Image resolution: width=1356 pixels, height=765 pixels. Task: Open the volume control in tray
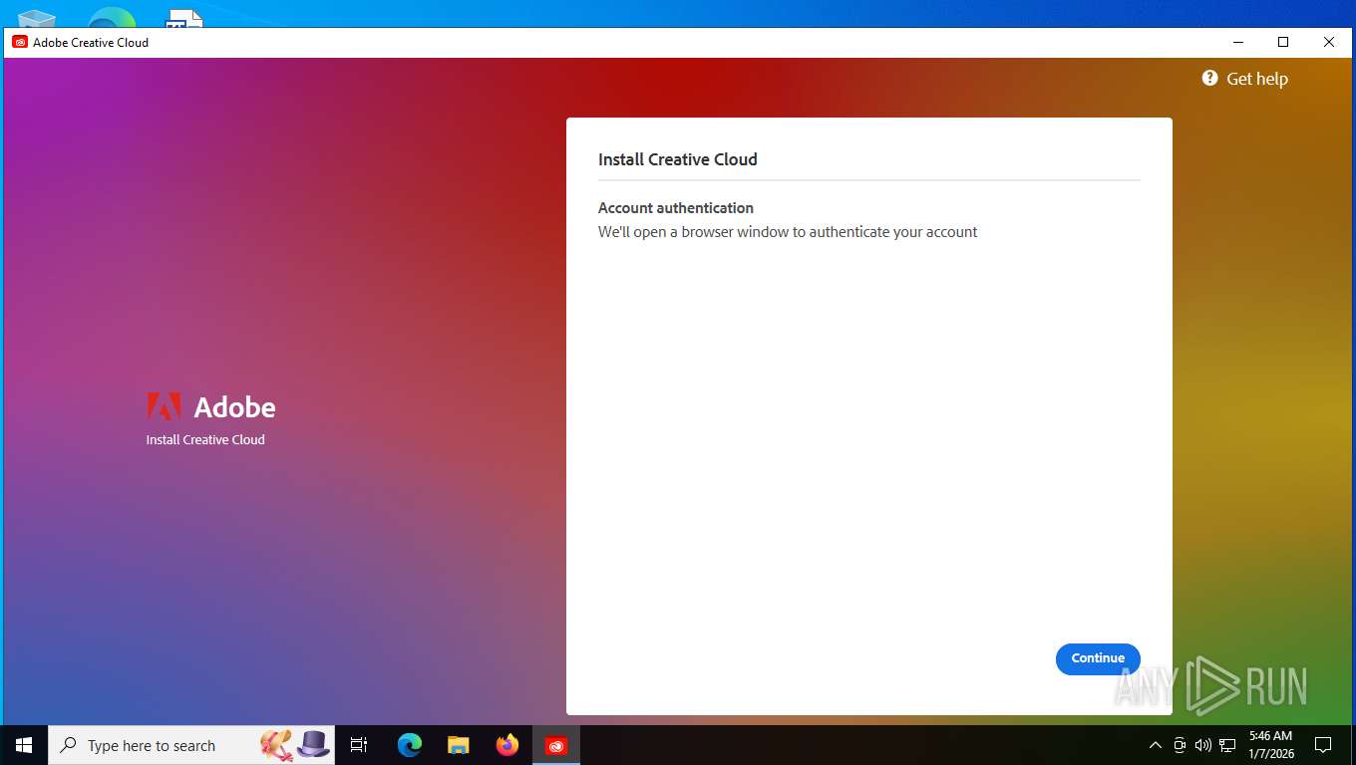pos(1203,745)
